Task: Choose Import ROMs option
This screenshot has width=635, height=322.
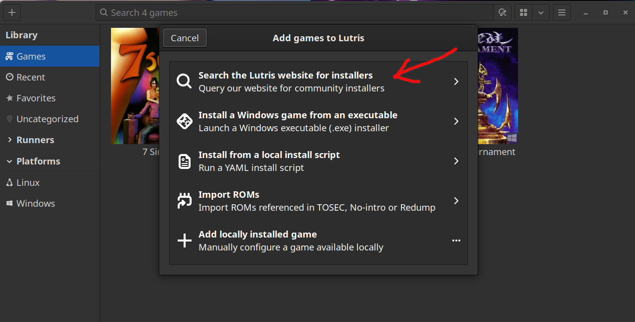Action: pyautogui.click(x=318, y=201)
